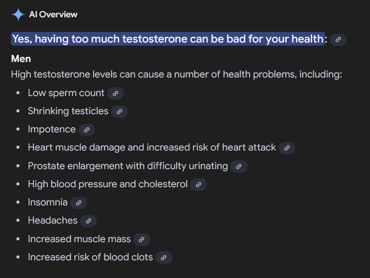The image size is (370, 278).
Task: Click the 'Insomnia' list item text
Action: click(x=48, y=202)
